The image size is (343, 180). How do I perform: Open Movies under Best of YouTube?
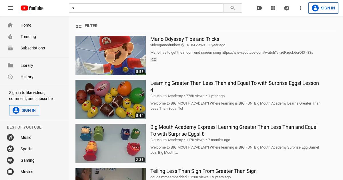point(34,172)
